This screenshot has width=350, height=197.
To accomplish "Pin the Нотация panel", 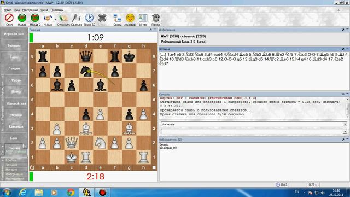I will click(343, 49).
